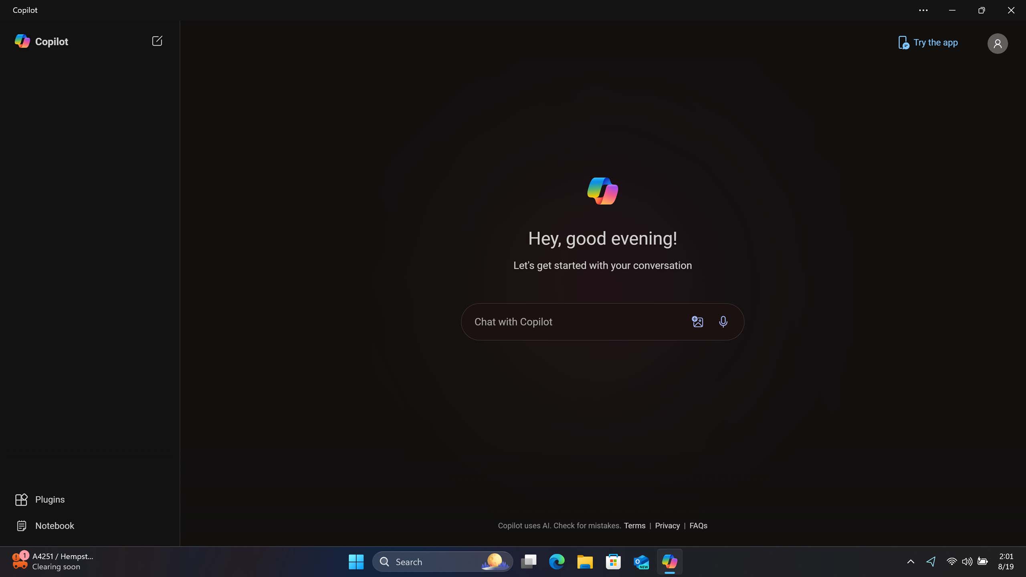Image resolution: width=1026 pixels, height=577 pixels.
Task: Expand the system tray hidden icons
Action: pyautogui.click(x=911, y=562)
